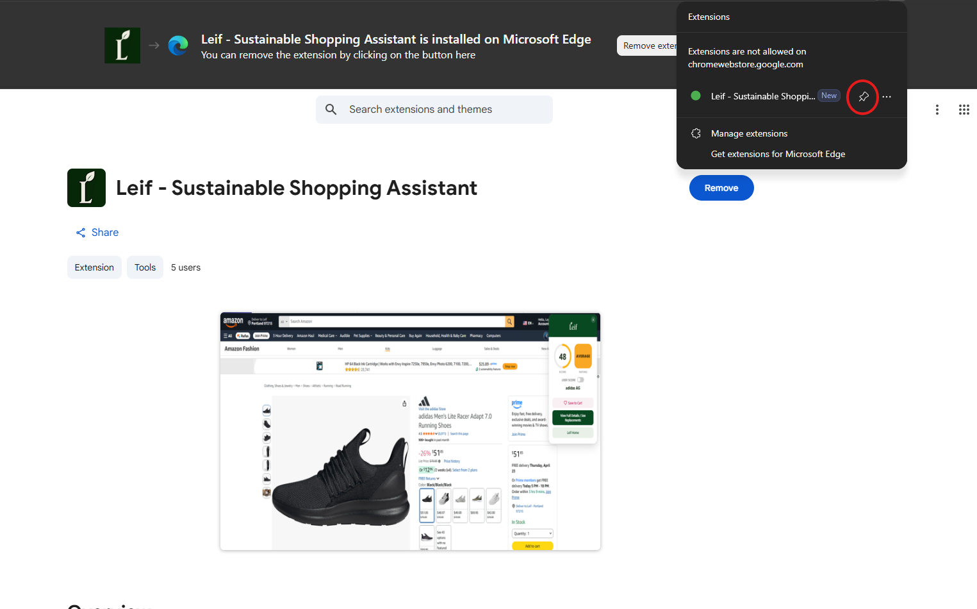Viewport: 977px width, 609px height.
Task: Click the banner headline "is installed on Microsoft Edge"
Action: [x=504, y=39]
